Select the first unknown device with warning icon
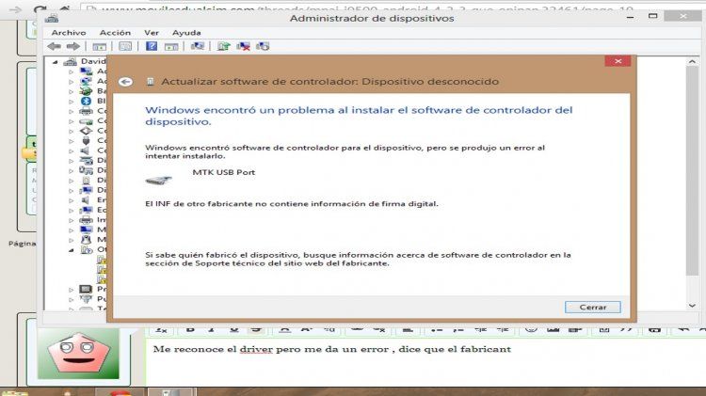706x396 pixels. point(103,260)
